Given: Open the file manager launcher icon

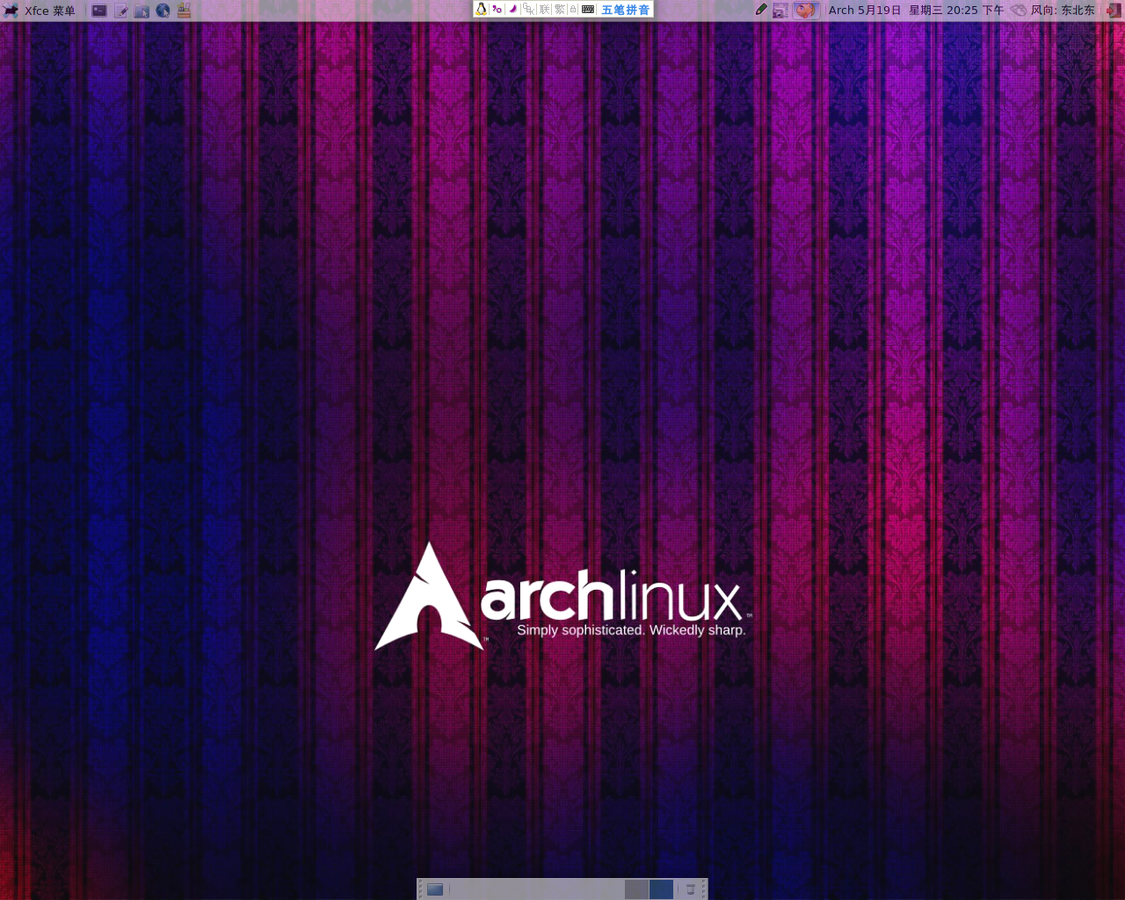Looking at the screenshot, I should pos(142,11).
